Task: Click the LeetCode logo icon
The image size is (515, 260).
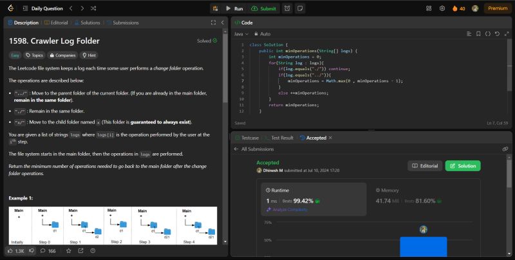Action: [x=10, y=8]
